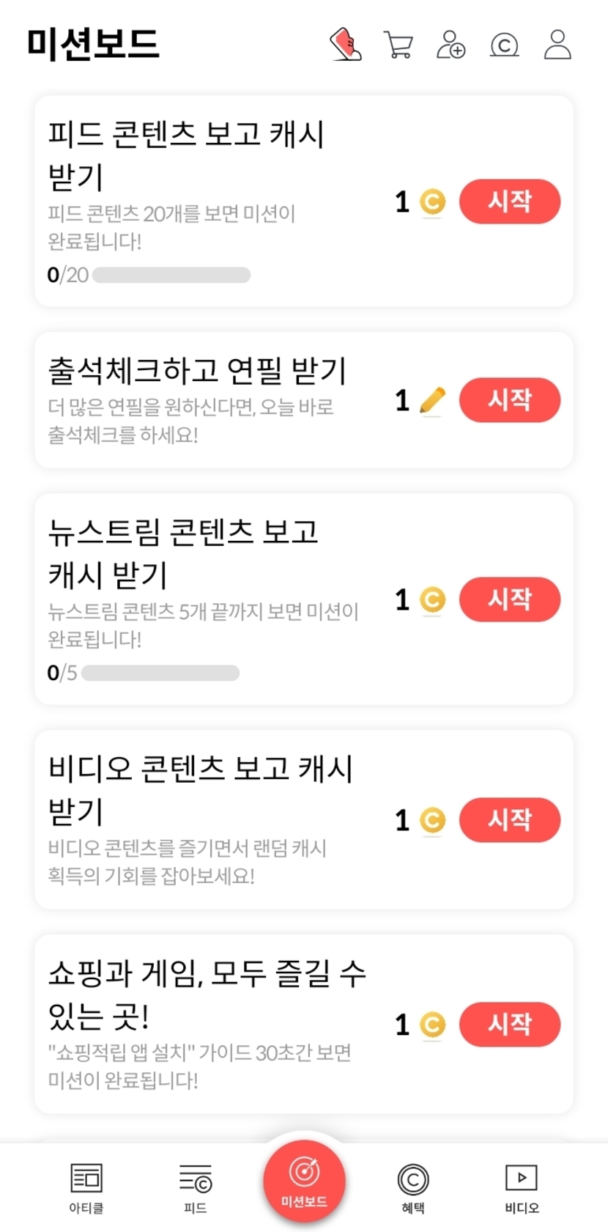Open the shopping cart

[x=398, y=45]
